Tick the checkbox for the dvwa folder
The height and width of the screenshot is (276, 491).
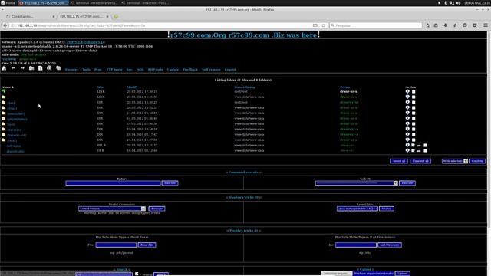pos(414,107)
